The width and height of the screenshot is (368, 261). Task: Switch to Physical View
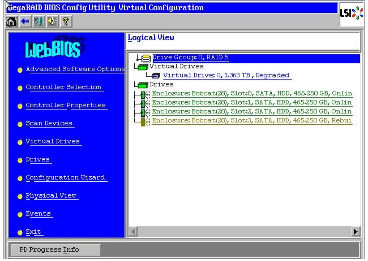(x=51, y=195)
